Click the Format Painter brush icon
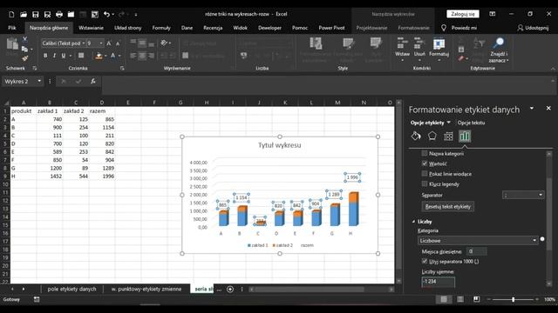 click(x=24, y=58)
